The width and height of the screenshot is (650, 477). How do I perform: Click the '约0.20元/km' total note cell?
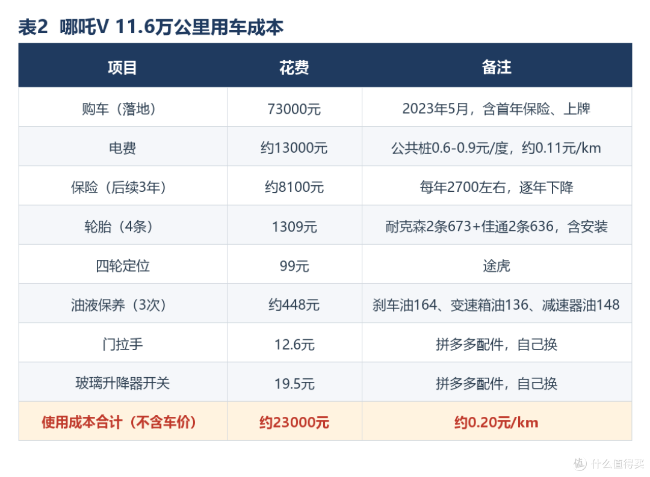tap(497, 421)
